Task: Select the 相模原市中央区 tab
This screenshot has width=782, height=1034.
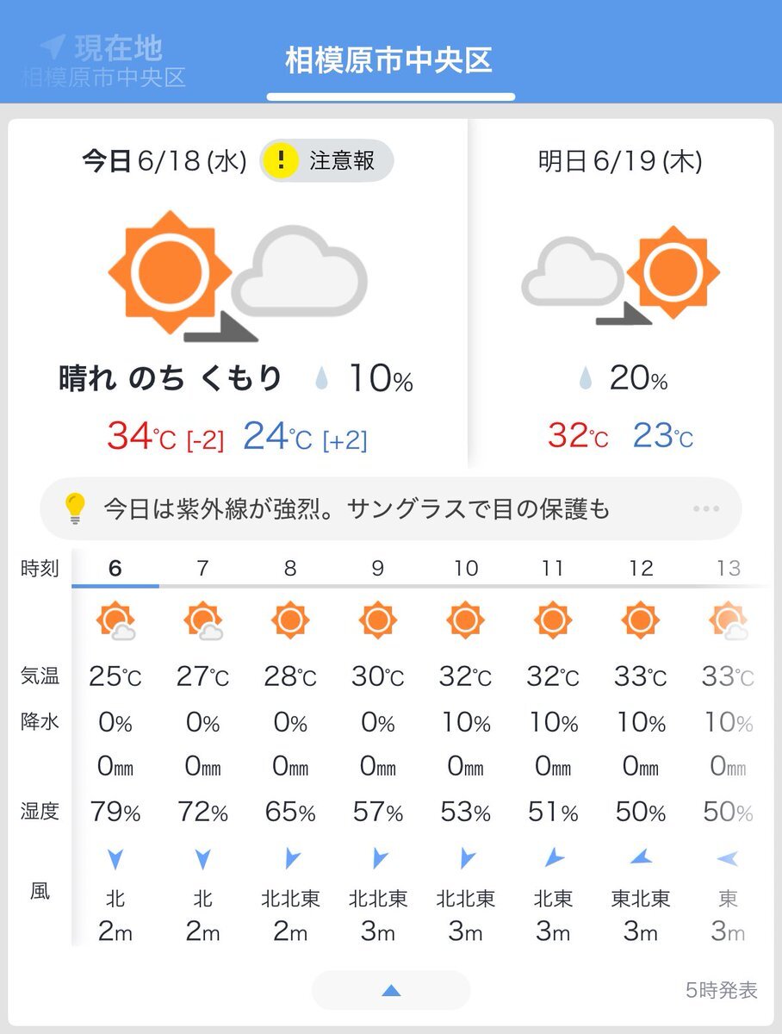Action: pyautogui.click(x=390, y=61)
